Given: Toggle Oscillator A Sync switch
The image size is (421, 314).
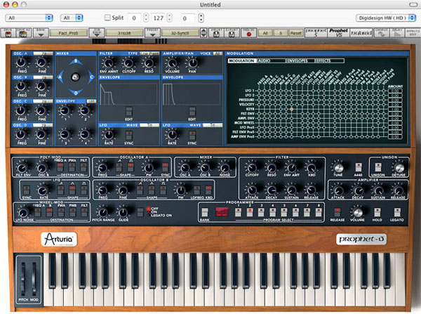Looking at the screenshot, I should click(x=165, y=167).
